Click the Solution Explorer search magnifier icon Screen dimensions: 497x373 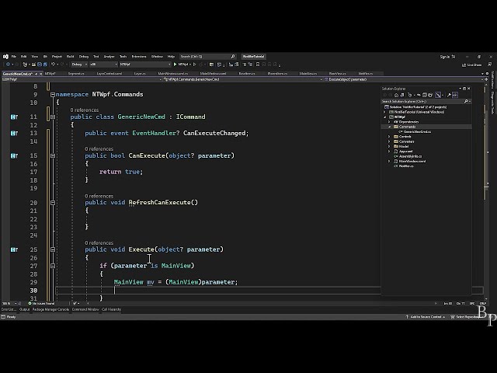click(466, 102)
